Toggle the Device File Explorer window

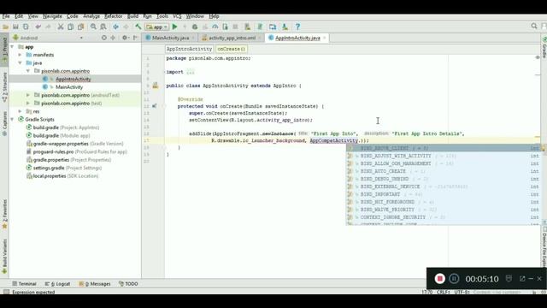544,247
